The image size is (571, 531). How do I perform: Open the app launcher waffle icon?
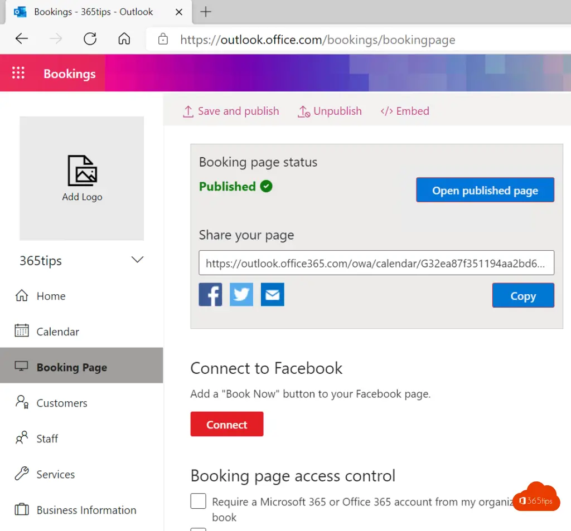[18, 73]
